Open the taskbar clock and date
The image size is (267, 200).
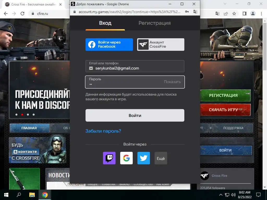(245, 195)
